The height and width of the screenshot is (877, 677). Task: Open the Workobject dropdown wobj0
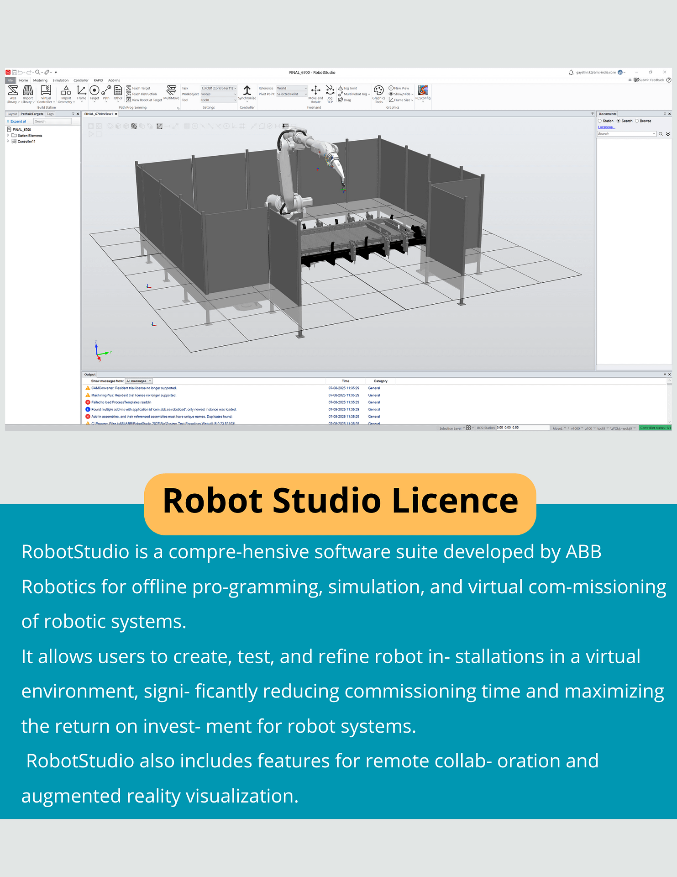pos(219,94)
